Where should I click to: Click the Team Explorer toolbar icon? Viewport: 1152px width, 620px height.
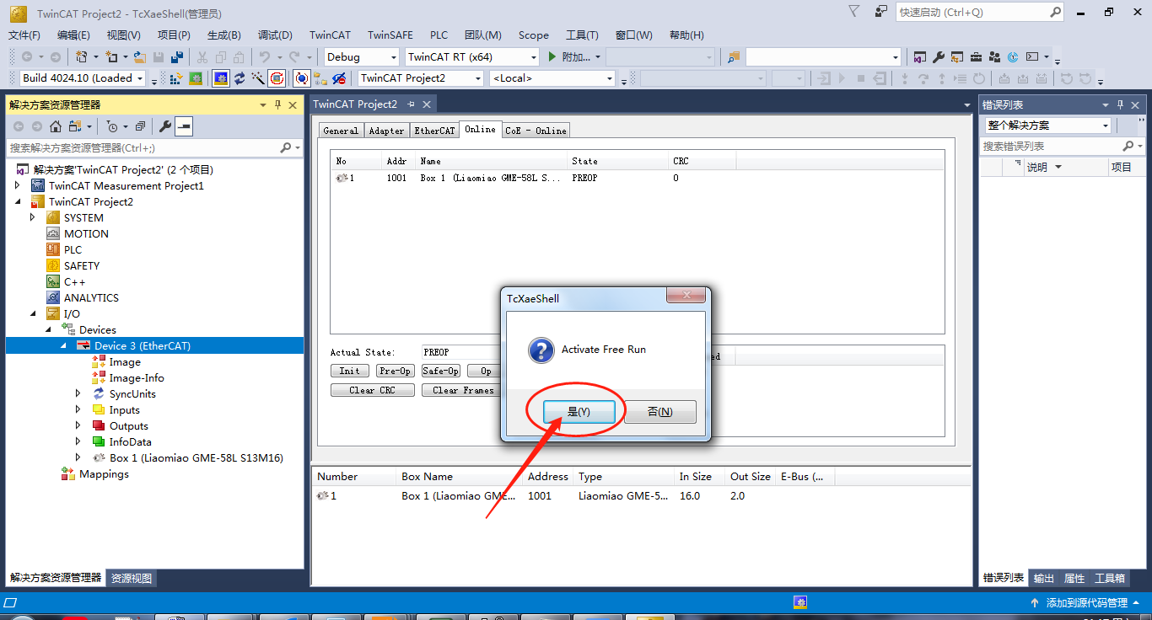tap(994, 56)
